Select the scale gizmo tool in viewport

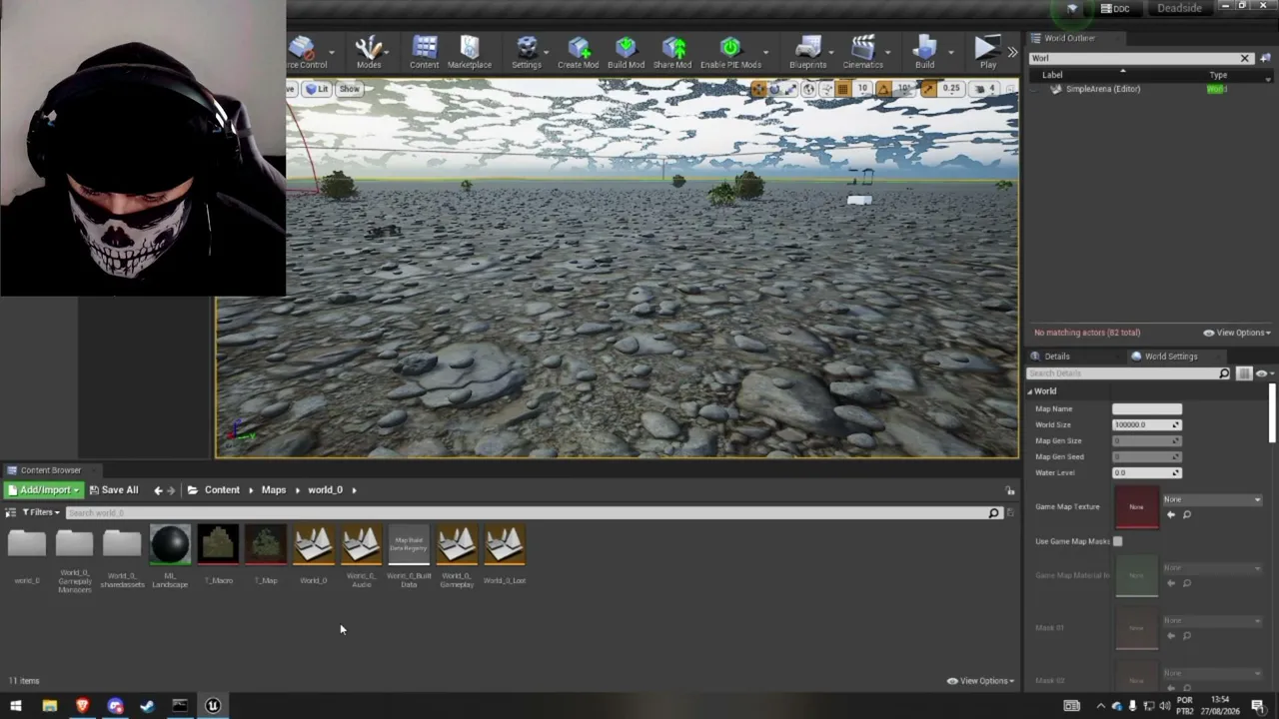[x=790, y=89]
